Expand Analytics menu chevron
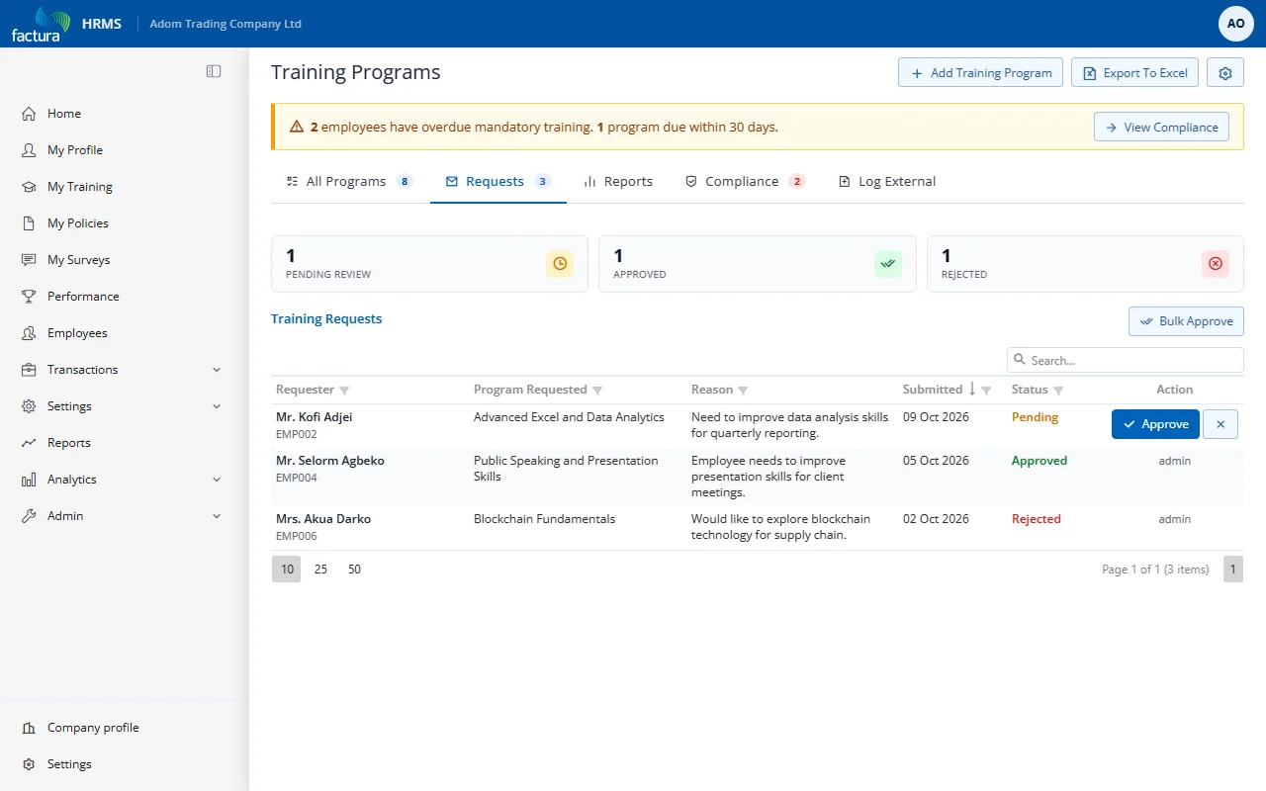This screenshot has height=791, width=1266. click(x=217, y=480)
